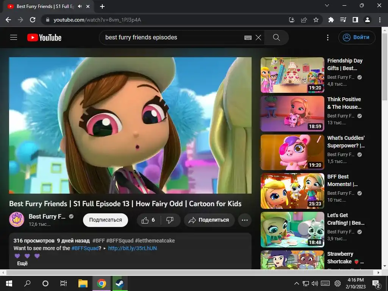Click the vertical page scrollbar
This screenshot has width=388, height=291.
click(x=385, y=67)
